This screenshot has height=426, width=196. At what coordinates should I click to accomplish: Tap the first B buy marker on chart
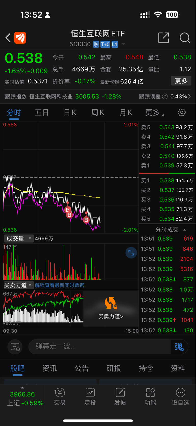click(x=68, y=210)
